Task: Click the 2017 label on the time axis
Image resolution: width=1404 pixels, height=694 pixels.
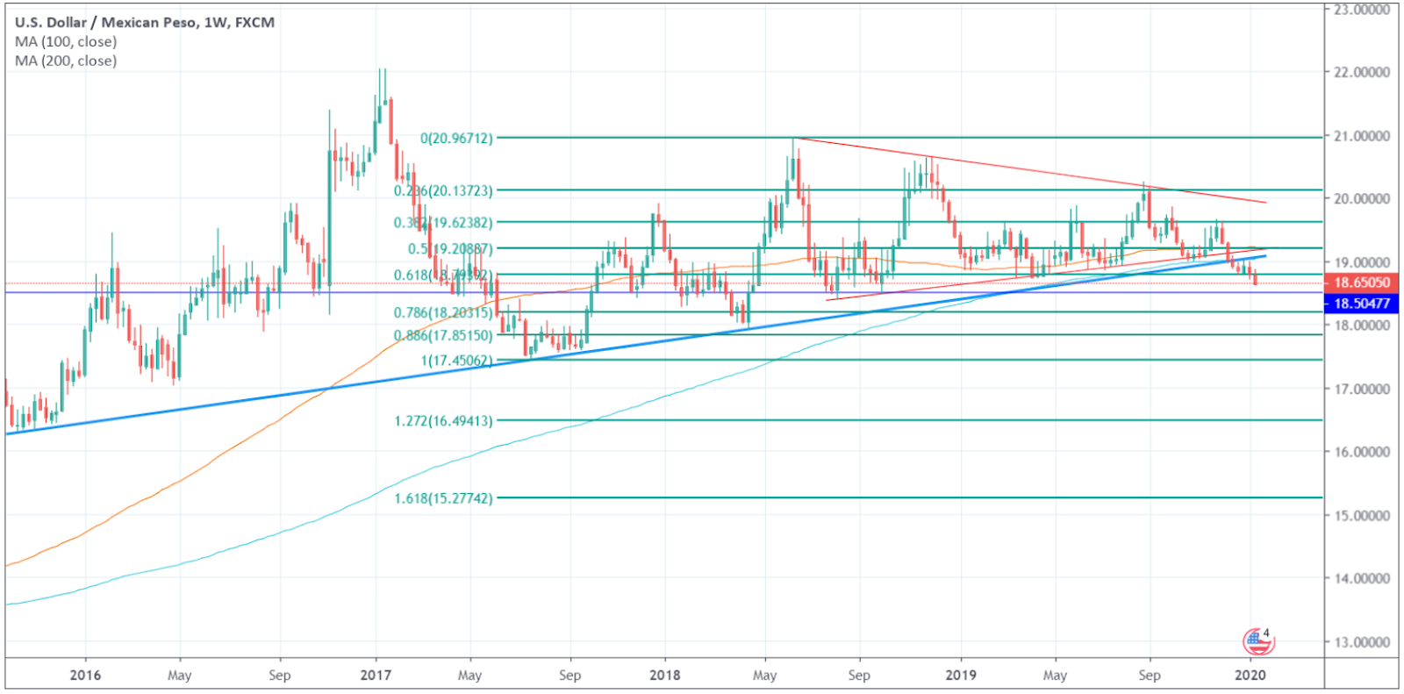Action: pos(376,675)
